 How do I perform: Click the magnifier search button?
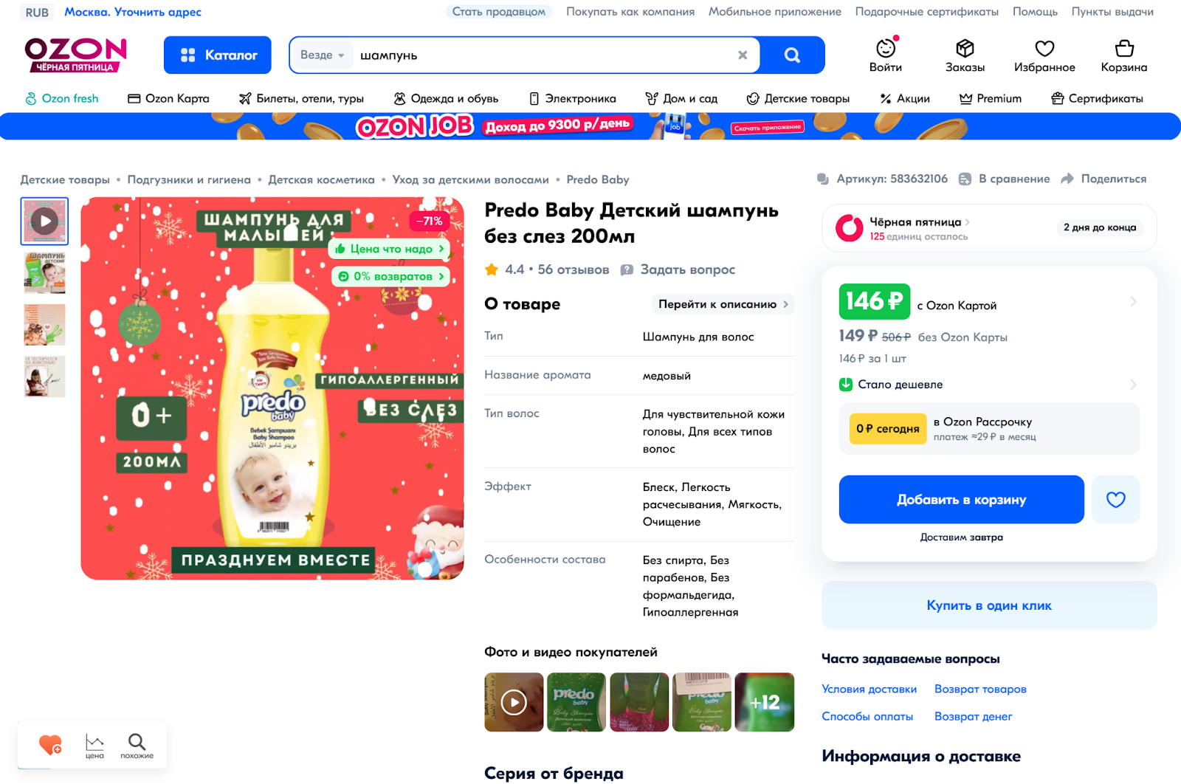[x=792, y=55]
